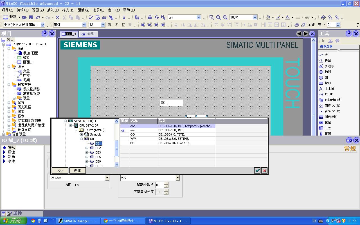Screen dimensions: 360x225
Task: Open line color picker pen icon
Action: coord(278,17)
